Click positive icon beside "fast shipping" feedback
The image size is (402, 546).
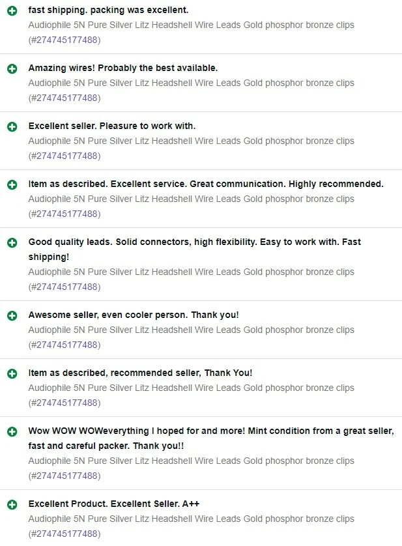pyautogui.click(x=12, y=11)
